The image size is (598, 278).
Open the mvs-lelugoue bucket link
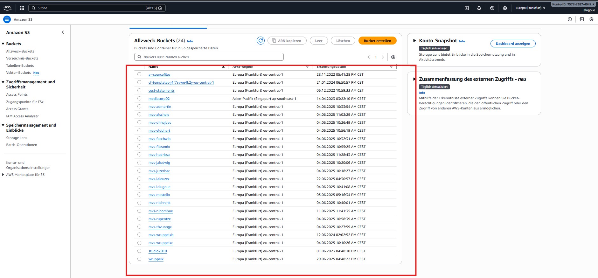pyautogui.click(x=159, y=187)
